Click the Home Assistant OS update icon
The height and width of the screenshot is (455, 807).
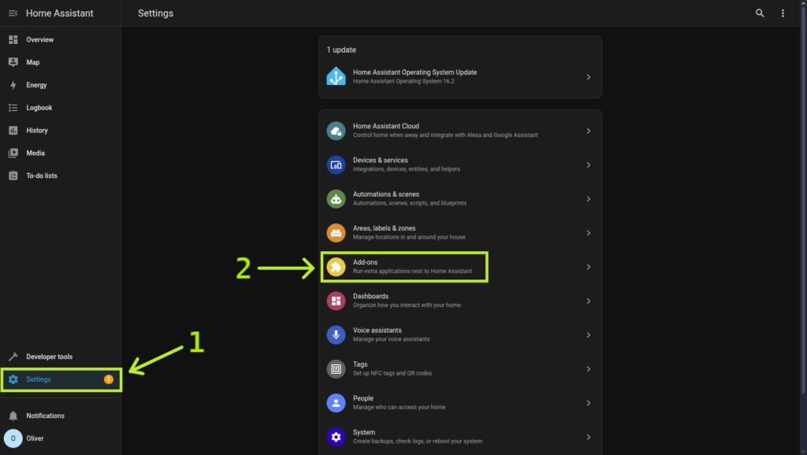coord(336,76)
